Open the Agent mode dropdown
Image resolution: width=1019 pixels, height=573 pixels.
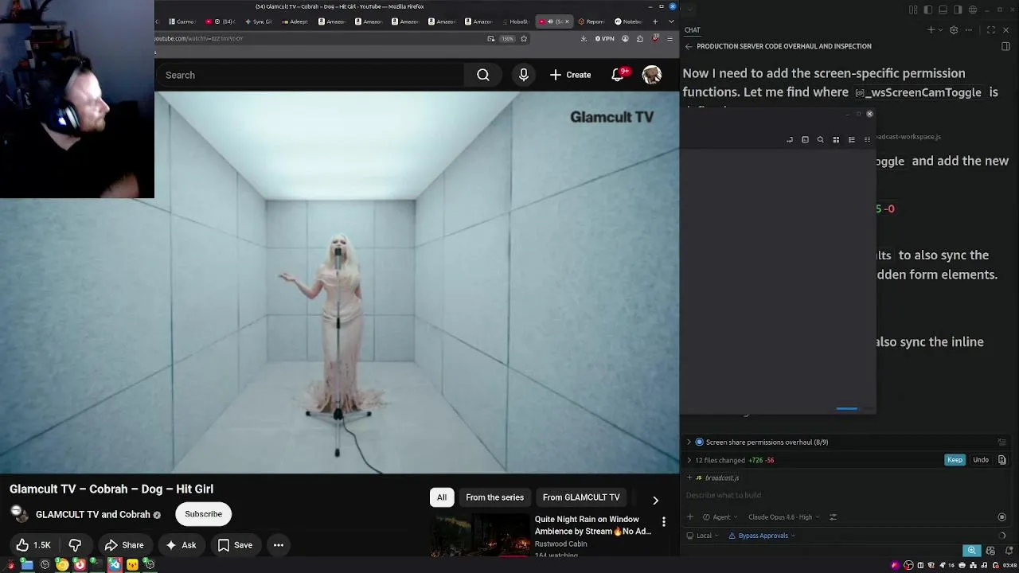(721, 517)
